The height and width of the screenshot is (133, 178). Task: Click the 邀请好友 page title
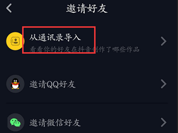pyautogui.click(x=87, y=9)
